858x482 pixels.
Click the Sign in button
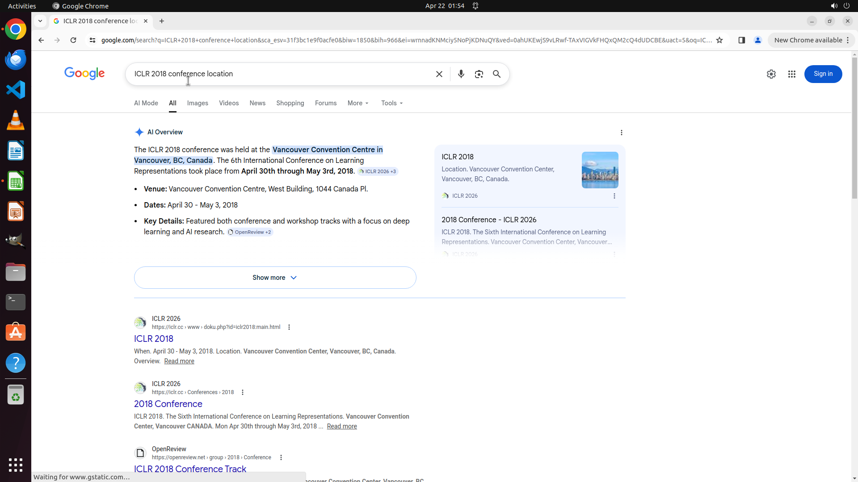click(823, 74)
